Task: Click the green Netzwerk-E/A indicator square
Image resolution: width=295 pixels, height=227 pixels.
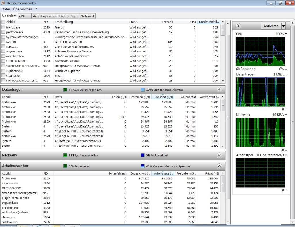Action: (65, 155)
